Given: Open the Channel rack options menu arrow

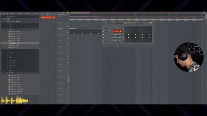Looking at the screenshot, I should point(103,23).
